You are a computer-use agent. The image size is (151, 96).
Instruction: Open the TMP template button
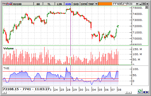point(91,4)
